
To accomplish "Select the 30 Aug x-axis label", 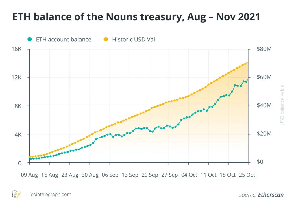I will click(x=89, y=175).
